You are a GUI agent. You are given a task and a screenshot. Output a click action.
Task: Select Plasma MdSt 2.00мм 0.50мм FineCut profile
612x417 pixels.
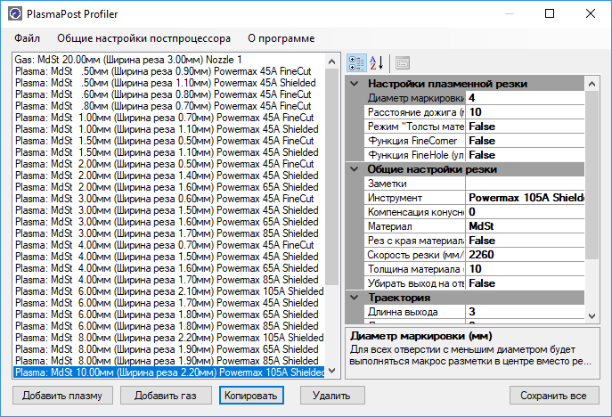coord(168,164)
